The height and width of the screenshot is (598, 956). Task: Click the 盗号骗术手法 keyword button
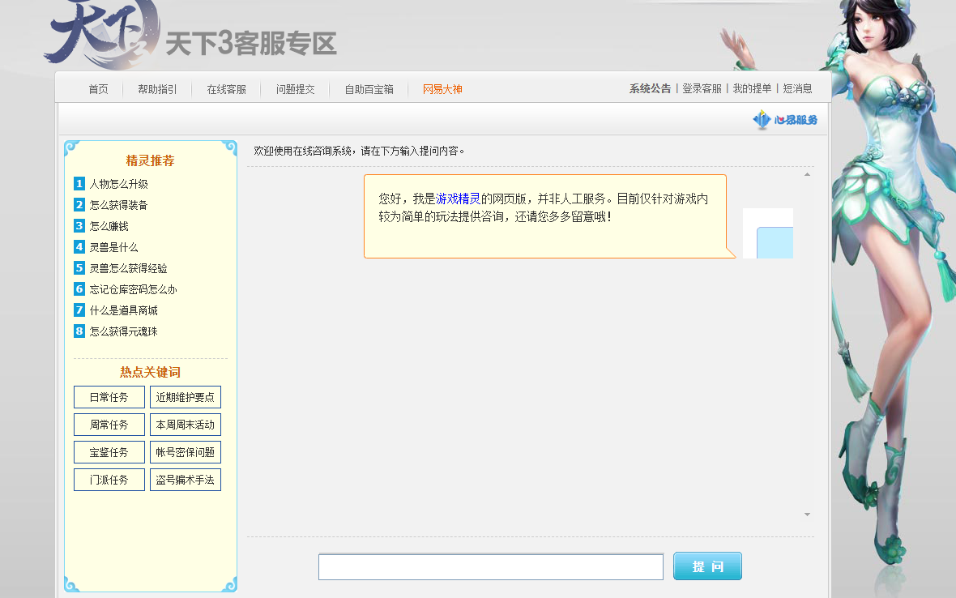click(186, 480)
